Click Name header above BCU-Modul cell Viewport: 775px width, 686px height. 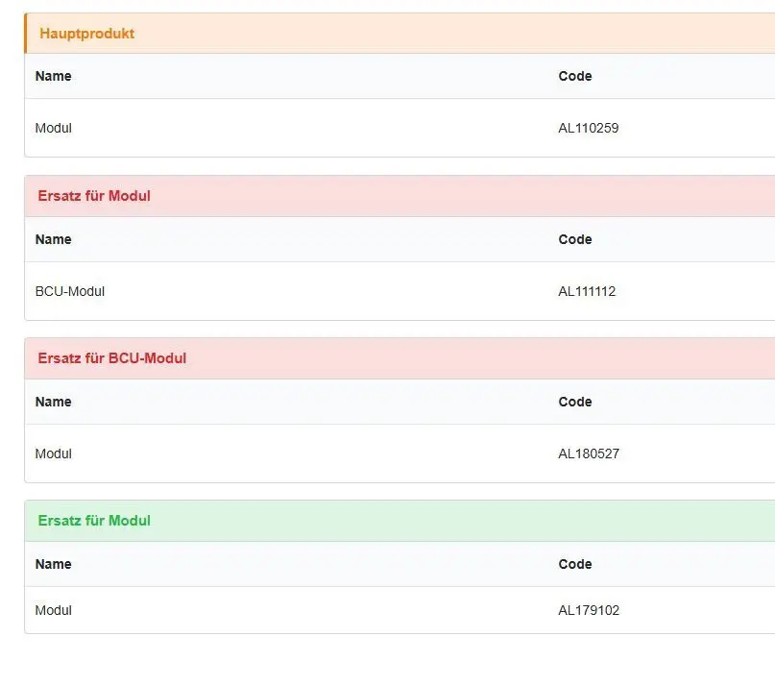click(54, 239)
